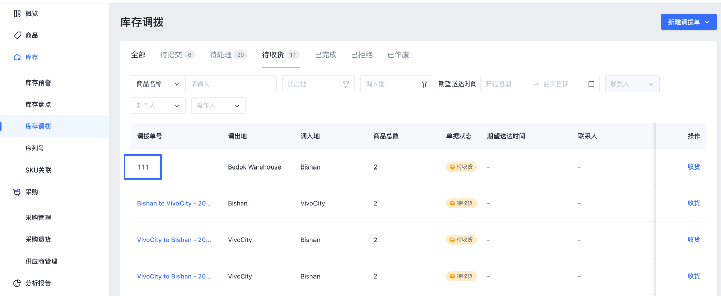Open the 操作人 dropdown
Screen dimensions: 721x296
click(x=218, y=106)
